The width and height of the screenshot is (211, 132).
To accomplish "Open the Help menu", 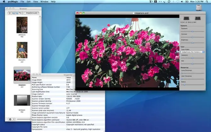I will click(53, 2).
